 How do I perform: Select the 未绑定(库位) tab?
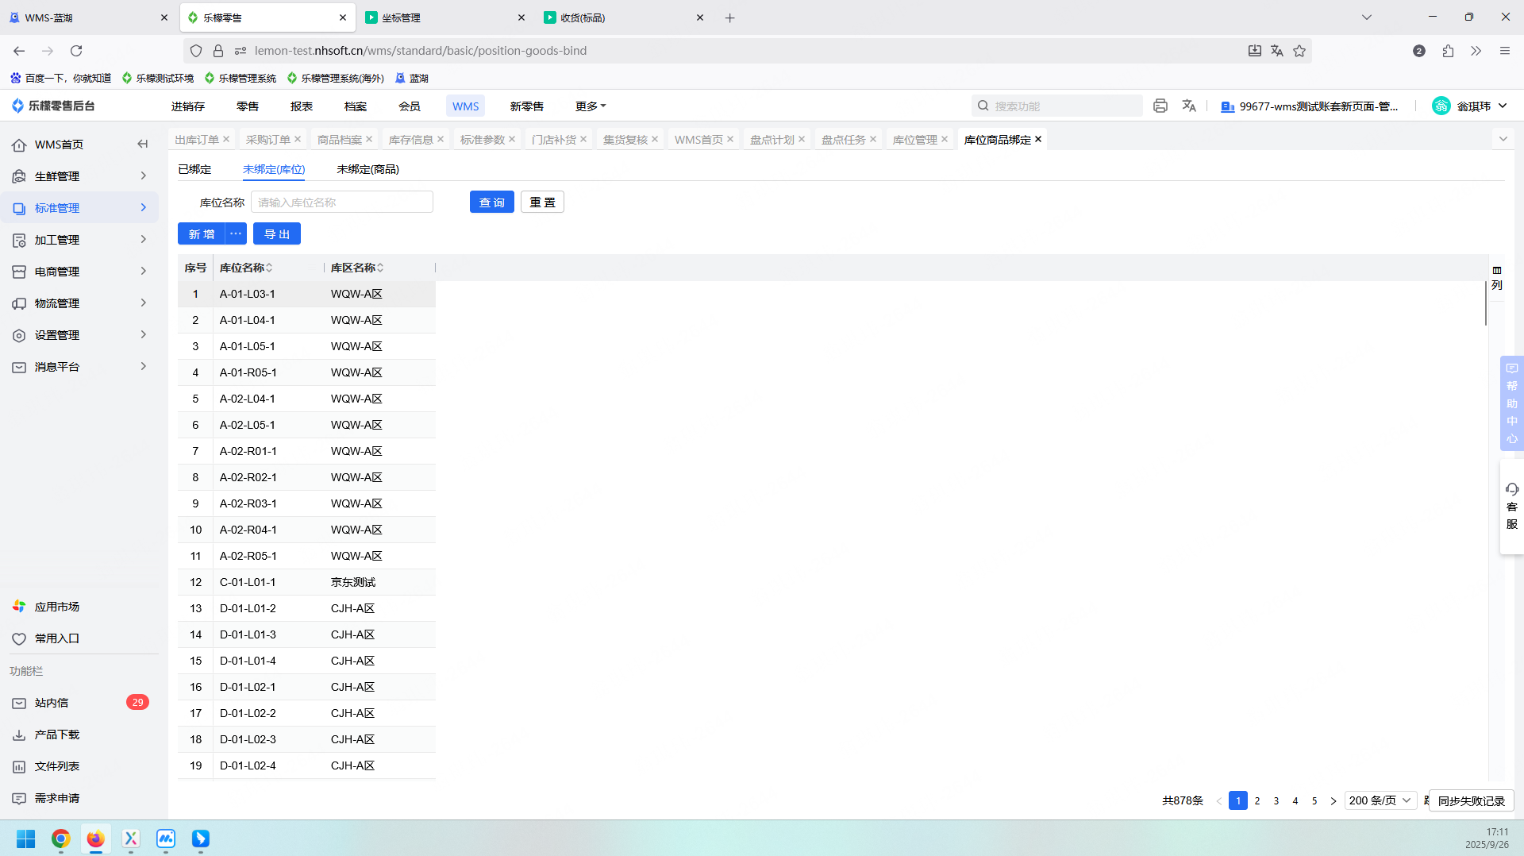point(274,169)
